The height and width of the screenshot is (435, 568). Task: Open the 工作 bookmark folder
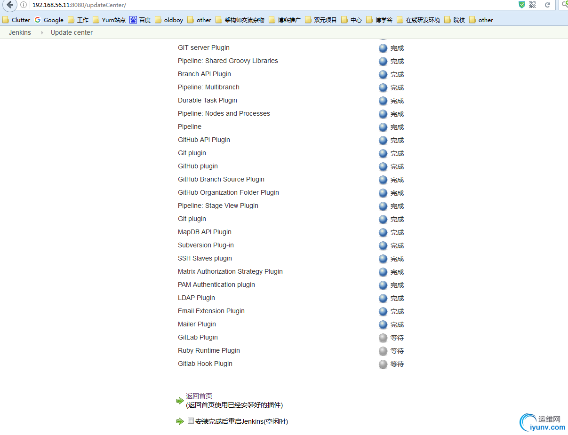[78, 20]
